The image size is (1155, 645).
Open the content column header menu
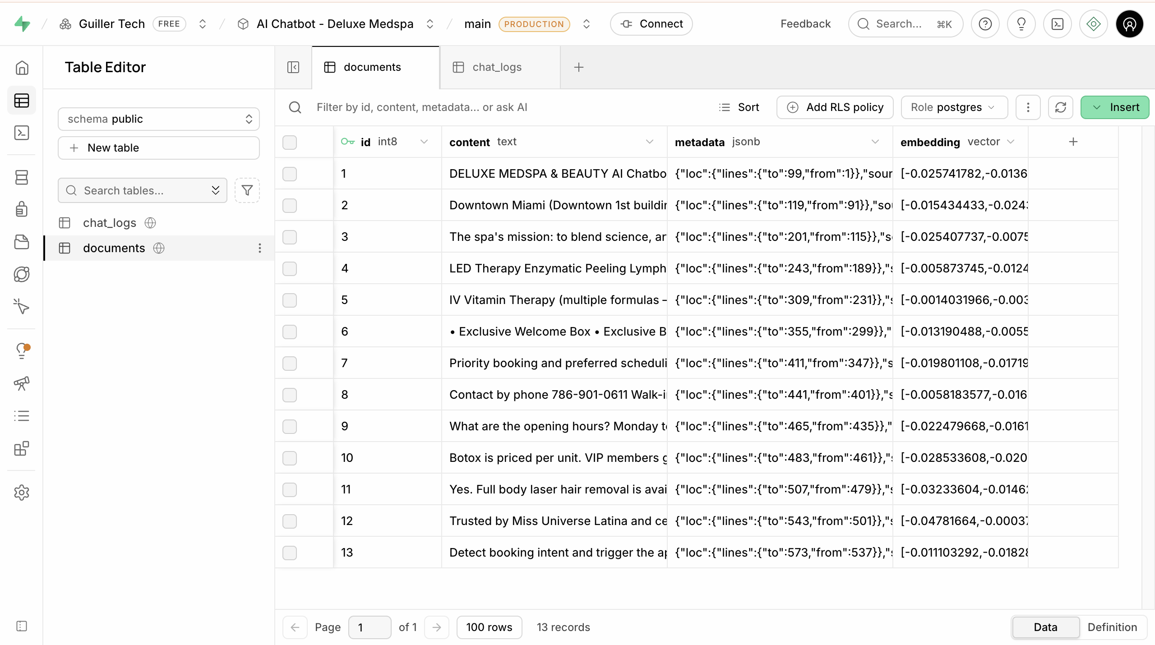tap(650, 142)
